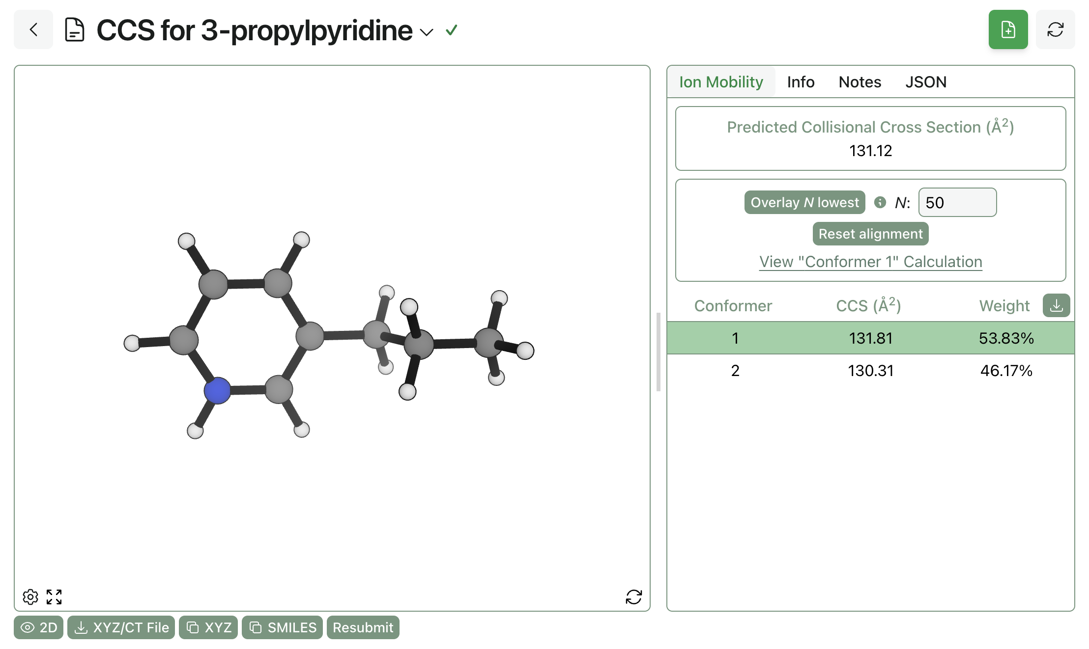Screen dimensions: 1089x649
Task: Click the back arrow button
Action: 33,30
